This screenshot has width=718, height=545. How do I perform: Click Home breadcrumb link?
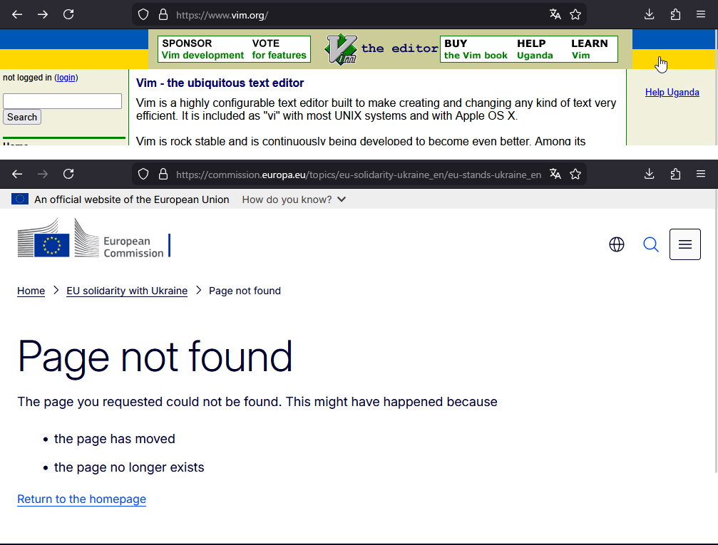click(x=31, y=291)
